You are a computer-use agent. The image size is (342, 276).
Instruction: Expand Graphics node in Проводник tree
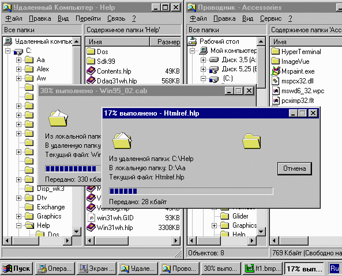pos(214,225)
